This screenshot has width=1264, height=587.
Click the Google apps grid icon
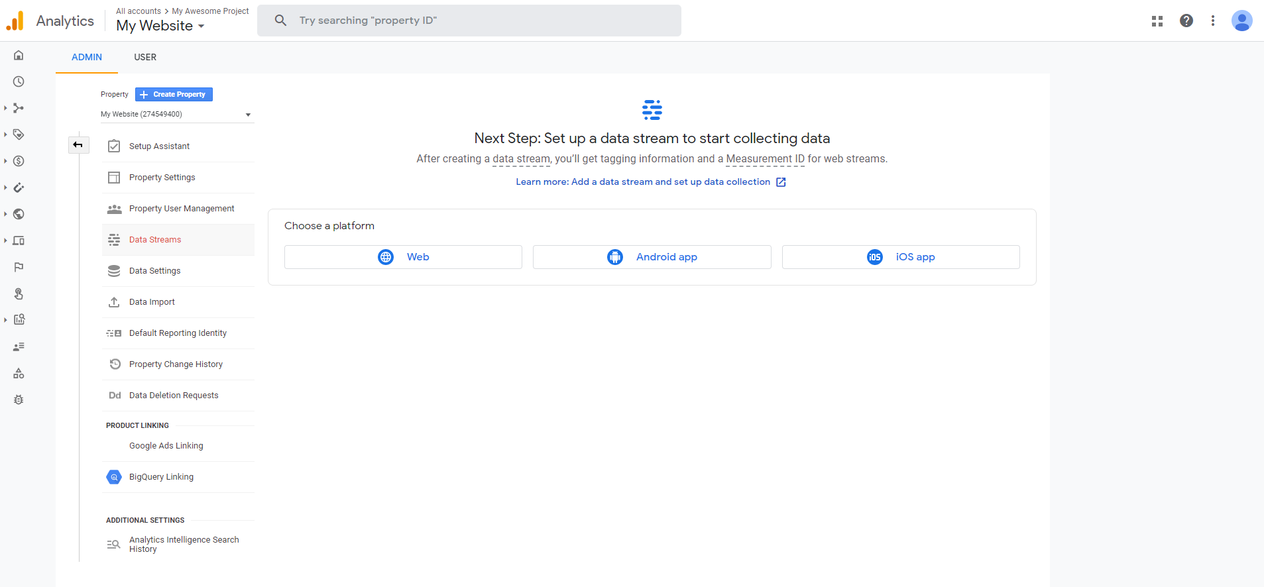click(x=1157, y=21)
